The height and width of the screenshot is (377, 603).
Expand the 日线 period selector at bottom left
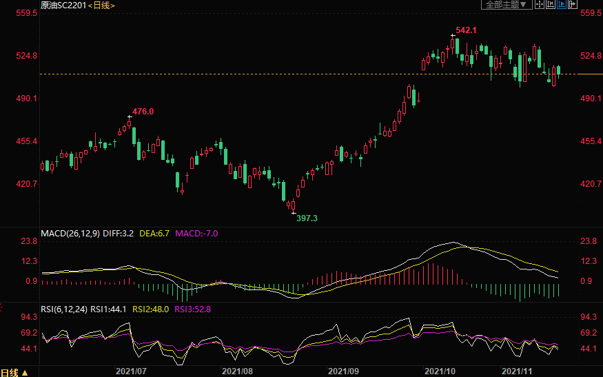14,372
